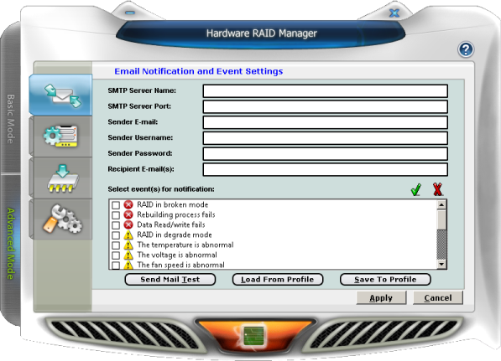Image resolution: width=501 pixels, height=361 pixels.
Task: Focus the SMTP Server Name field
Action: point(326,91)
